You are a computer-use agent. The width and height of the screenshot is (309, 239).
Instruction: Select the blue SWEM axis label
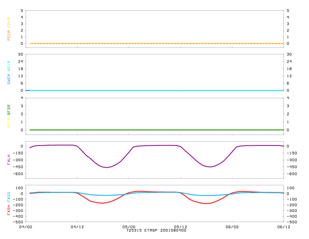8,79
